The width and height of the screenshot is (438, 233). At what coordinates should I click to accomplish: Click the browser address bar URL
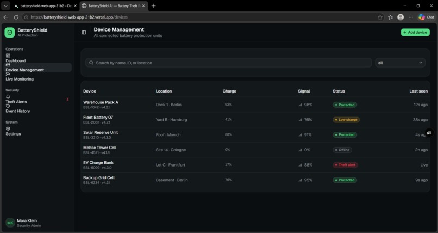pos(79,17)
